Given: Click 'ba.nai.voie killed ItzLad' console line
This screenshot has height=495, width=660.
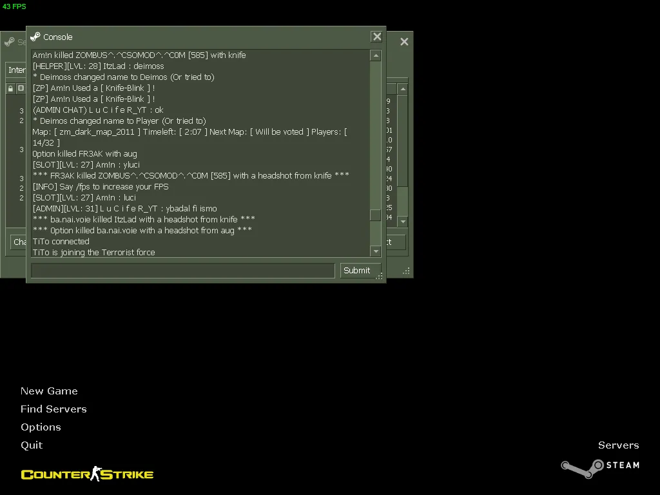Looking at the screenshot, I should point(144,219).
